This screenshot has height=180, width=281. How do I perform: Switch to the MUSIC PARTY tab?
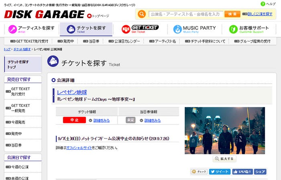[x=194, y=29]
